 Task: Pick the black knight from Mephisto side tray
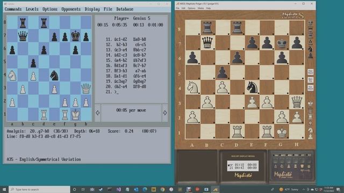click(310, 49)
